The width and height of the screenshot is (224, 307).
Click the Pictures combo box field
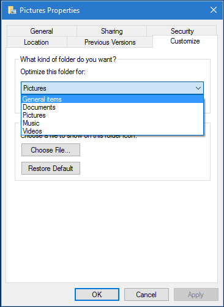pyautogui.click(x=112, y=88)
